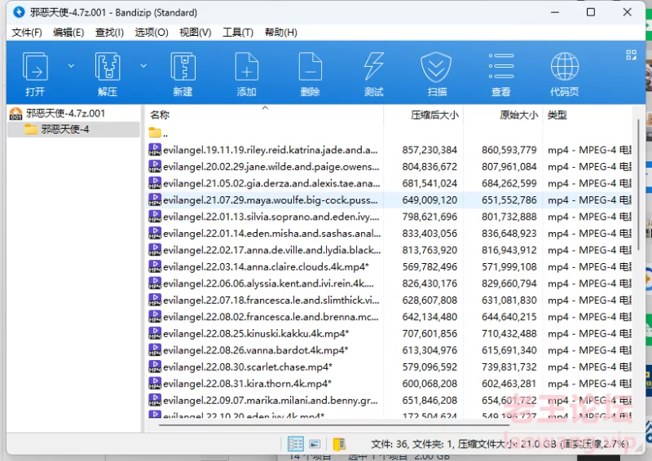Screen dimensions: 652x461
Task: Select the 邪恶天使-4.7z.001 root tree node
Action: coord(65,113)
